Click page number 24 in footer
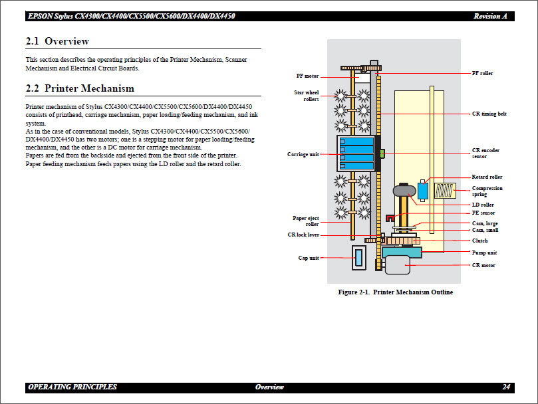 pos(506,387)
